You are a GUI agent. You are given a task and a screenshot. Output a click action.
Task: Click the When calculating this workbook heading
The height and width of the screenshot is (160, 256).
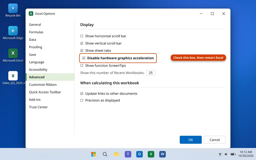tap(109, 83)
